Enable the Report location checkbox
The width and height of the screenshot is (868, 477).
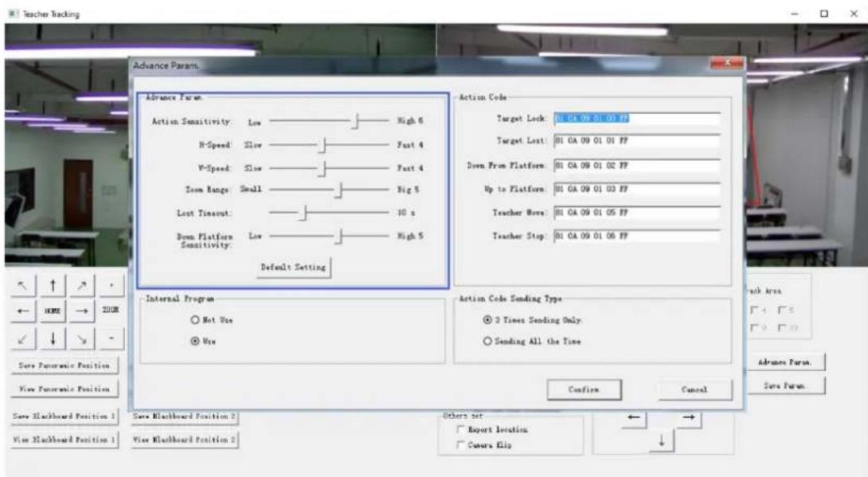[x=460, y=429]
